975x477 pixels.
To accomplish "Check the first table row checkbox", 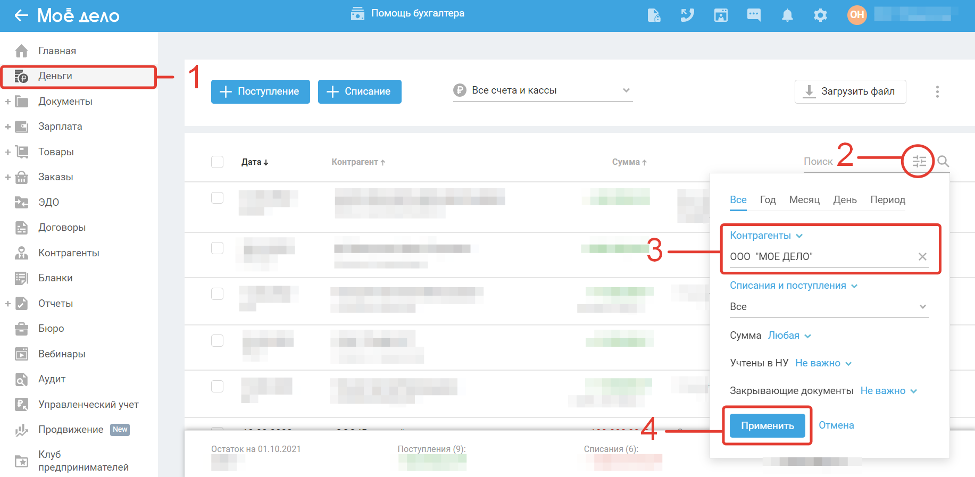I will coord(217,198).
